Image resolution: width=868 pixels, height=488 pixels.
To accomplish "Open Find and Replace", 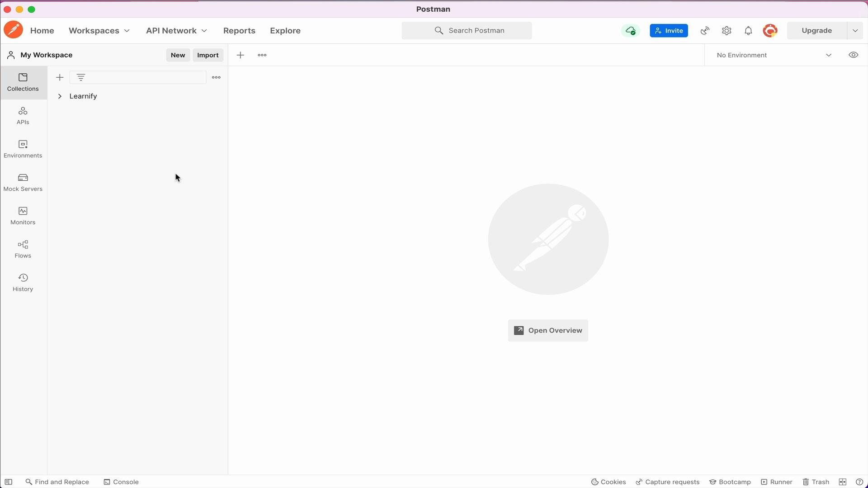I will (57, 482).
